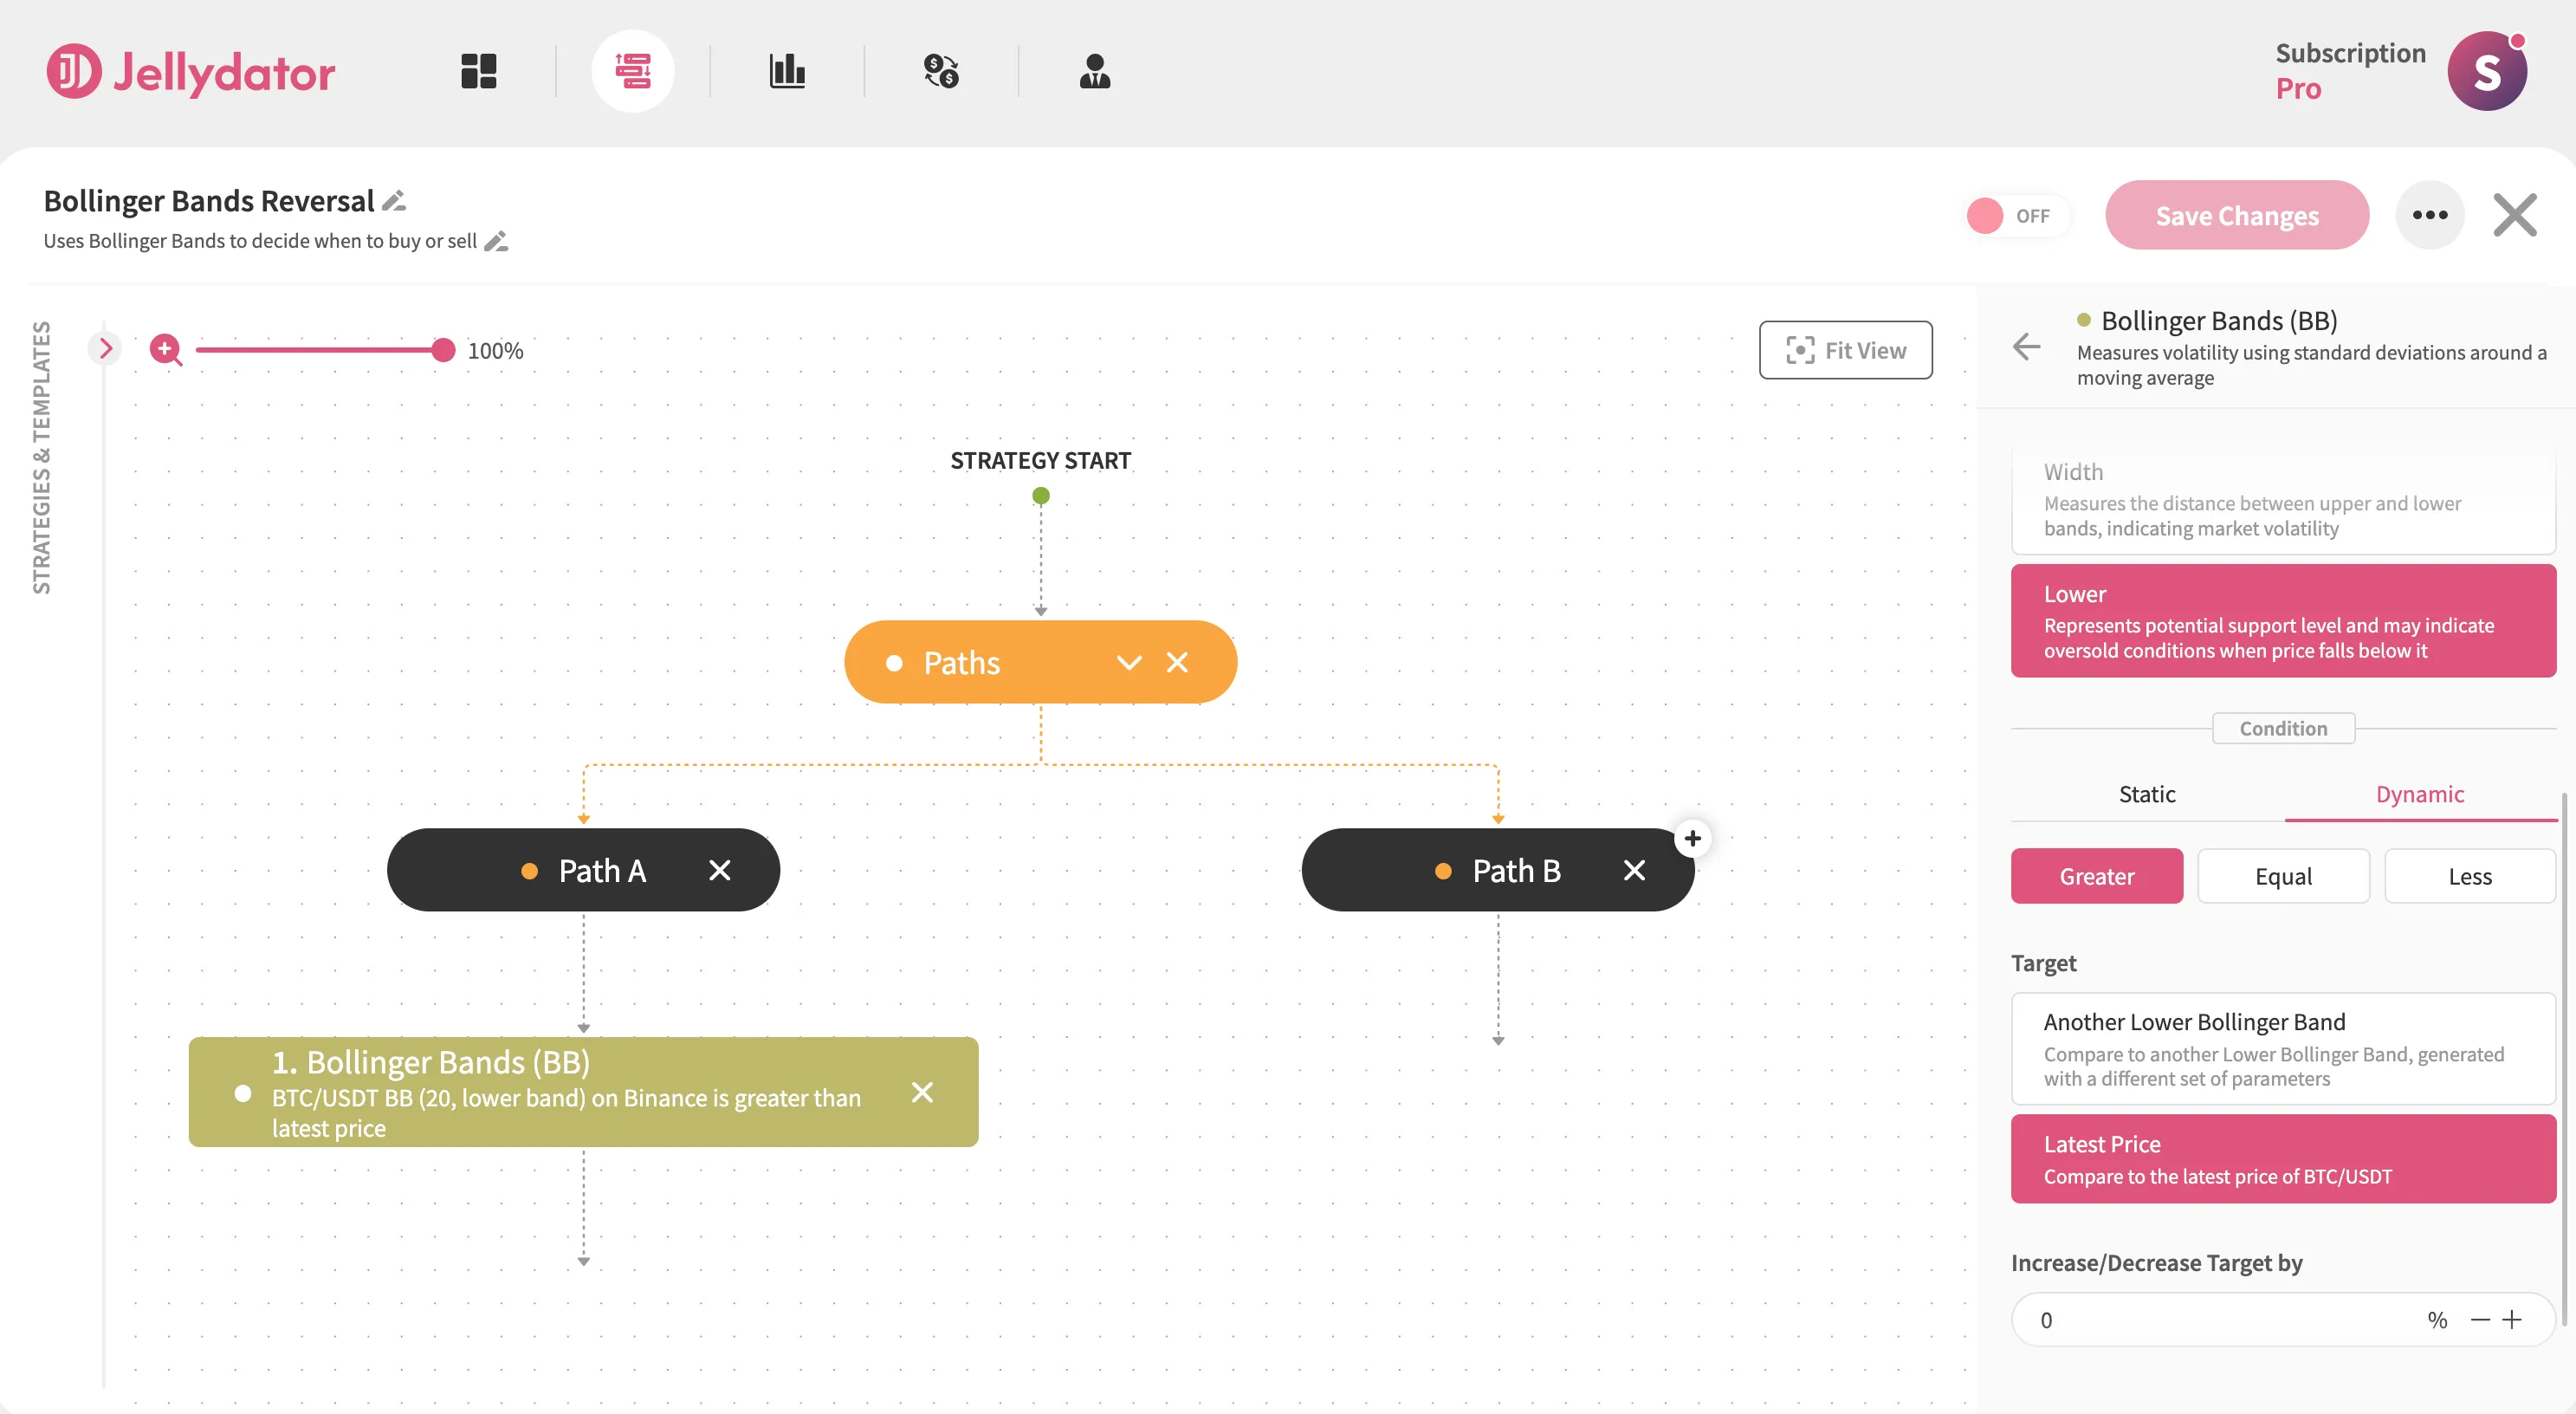
Task: Remove the Bollinger Bands condition node
Action: pos(922,1092)
